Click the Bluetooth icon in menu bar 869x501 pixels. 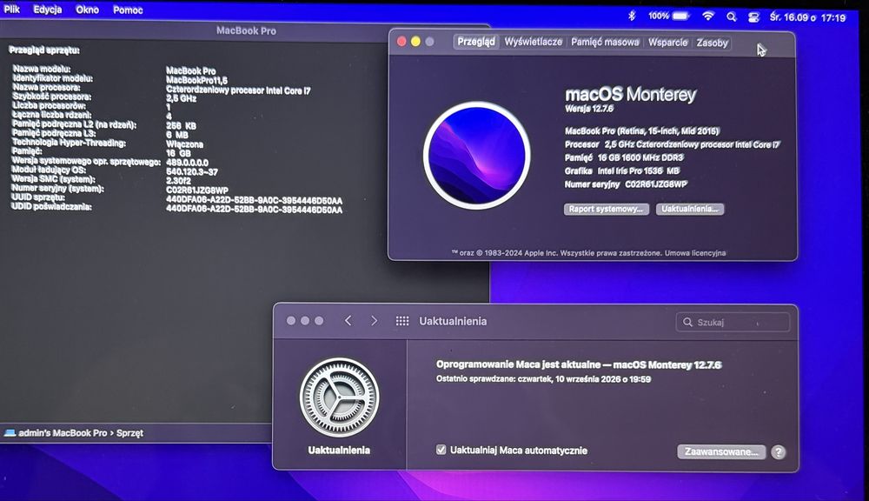click(x=632, y=16)
